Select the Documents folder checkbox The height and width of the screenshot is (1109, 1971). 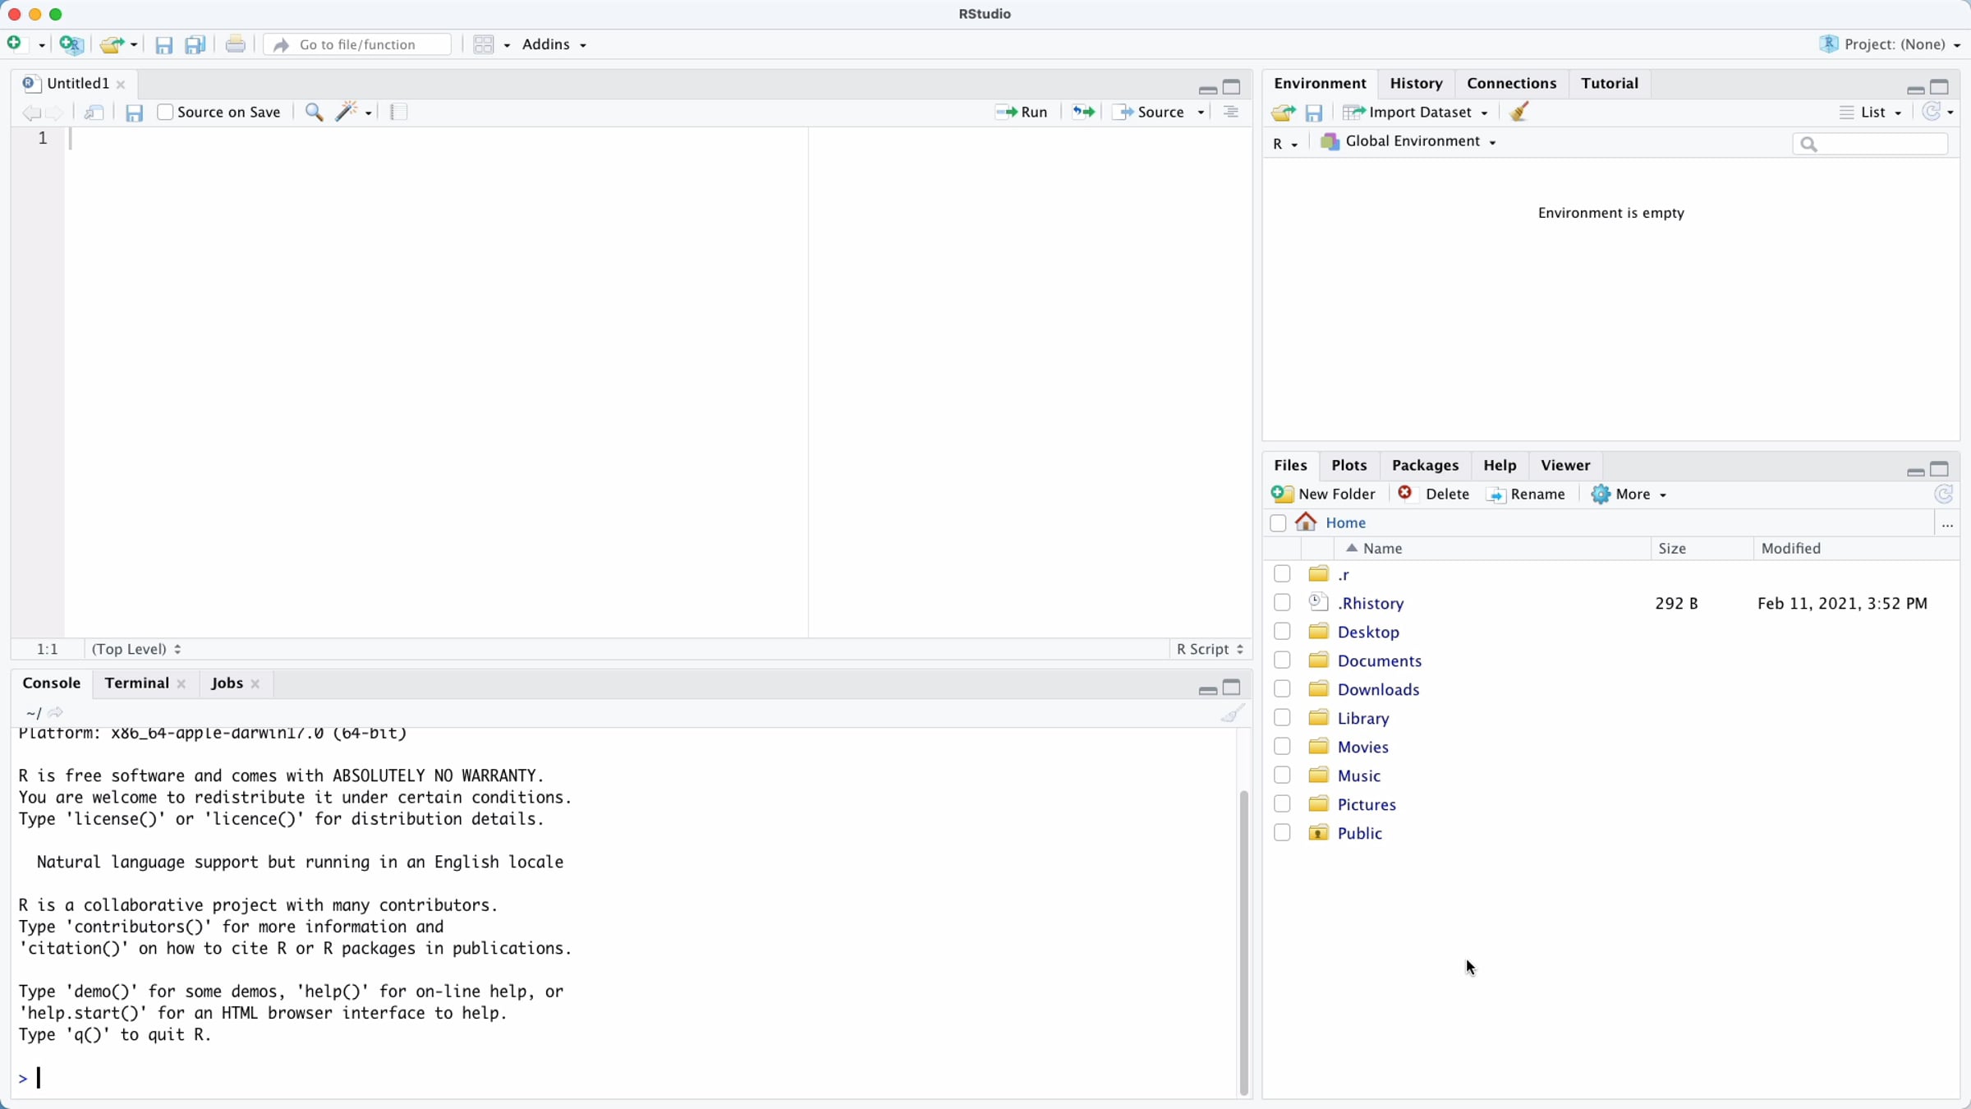(x=1282, y=660)
